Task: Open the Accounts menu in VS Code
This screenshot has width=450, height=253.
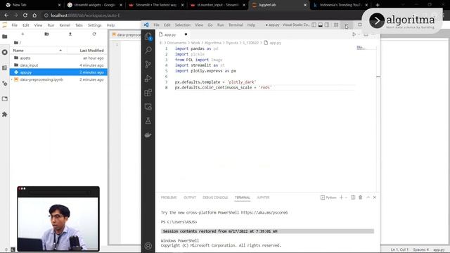Action: click(x=148, y=246)
